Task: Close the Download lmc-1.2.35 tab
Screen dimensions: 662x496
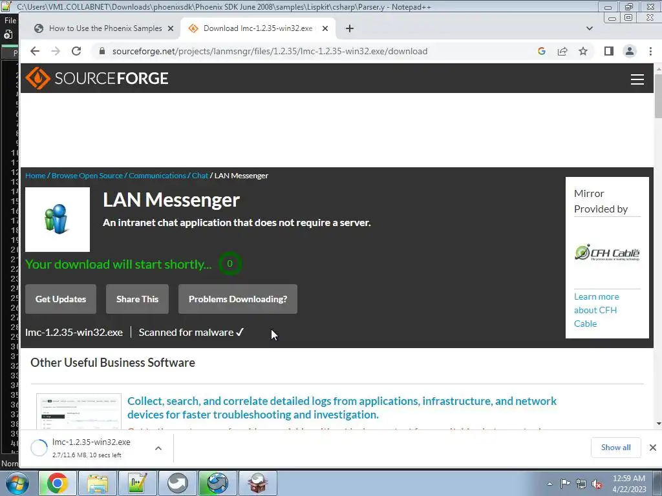Action: [325, 28]
